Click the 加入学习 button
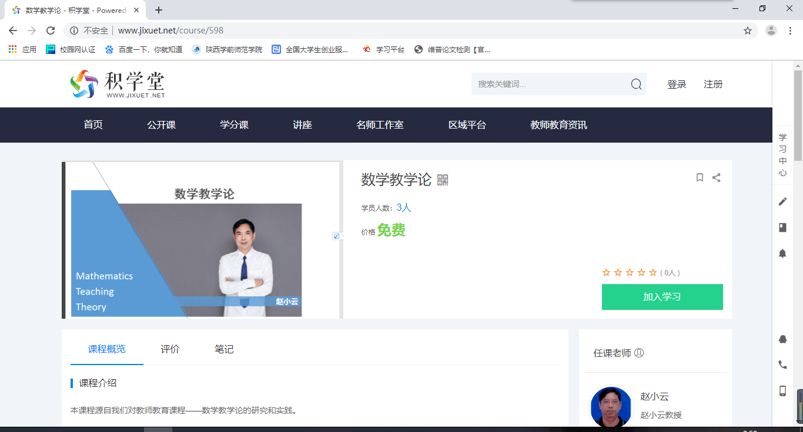The height and width of the screenshot is (432, 803). click(662, 297)
